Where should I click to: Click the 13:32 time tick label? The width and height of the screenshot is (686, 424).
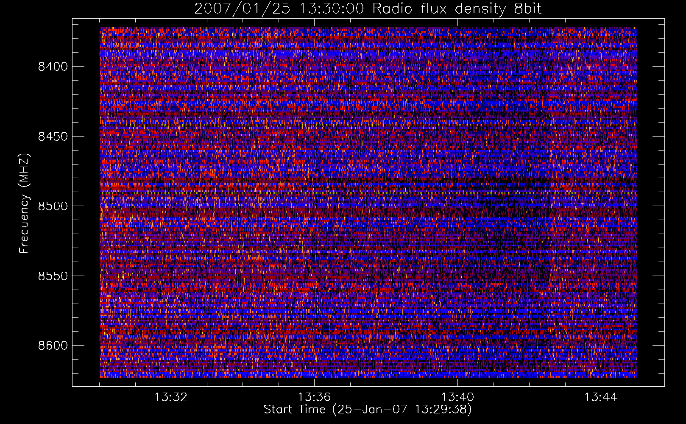pyautogui.click(x=171, y=397)
